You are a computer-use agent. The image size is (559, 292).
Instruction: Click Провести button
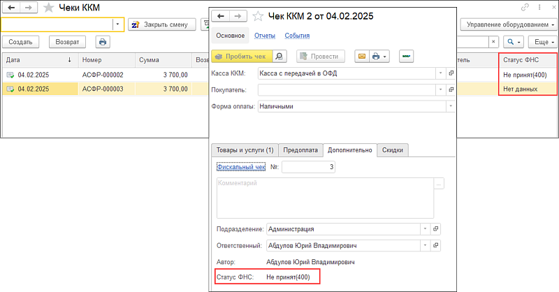321,57
